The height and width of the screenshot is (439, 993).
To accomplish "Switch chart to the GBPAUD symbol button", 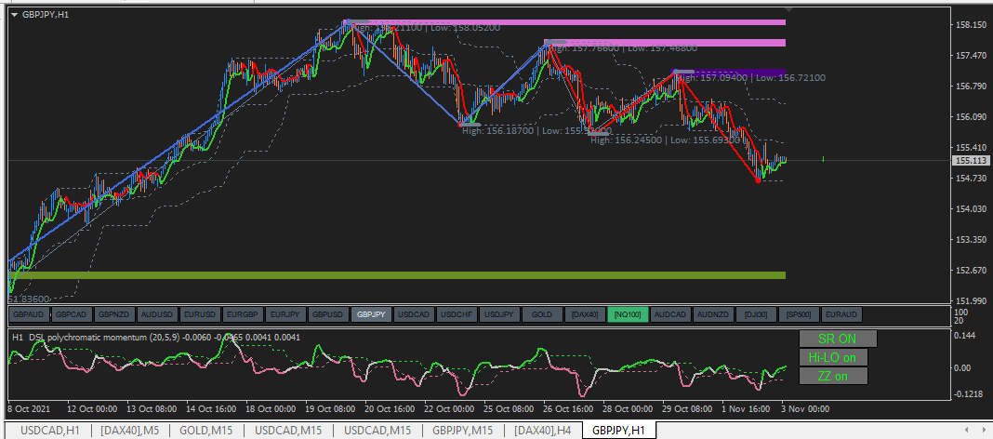I will [29, 314].
